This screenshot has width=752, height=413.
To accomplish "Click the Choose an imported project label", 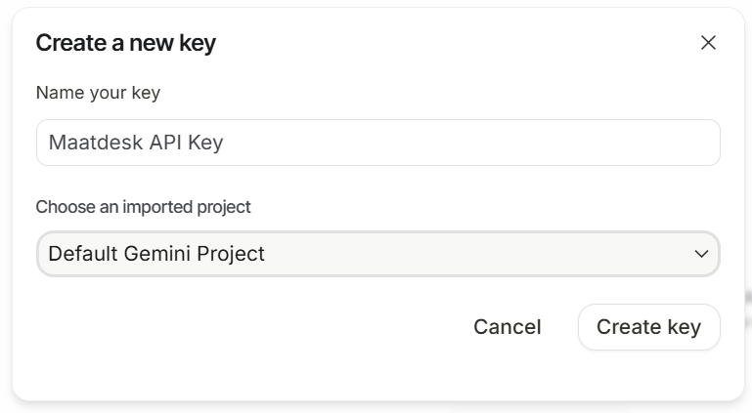I will 143,207.
